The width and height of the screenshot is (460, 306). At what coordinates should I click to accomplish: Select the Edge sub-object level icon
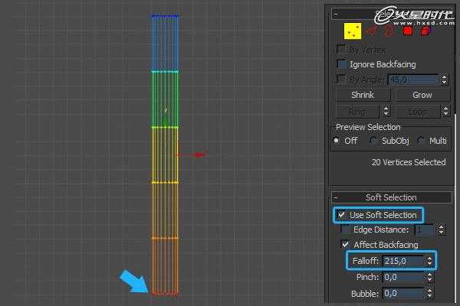point(372,31)
